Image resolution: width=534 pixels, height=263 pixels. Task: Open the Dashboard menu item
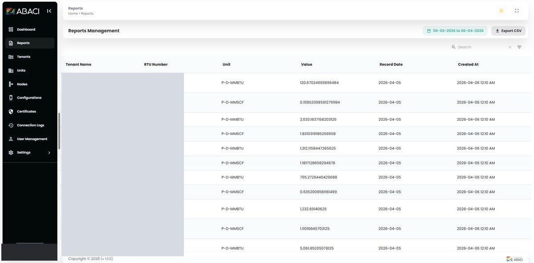point(30,29)
